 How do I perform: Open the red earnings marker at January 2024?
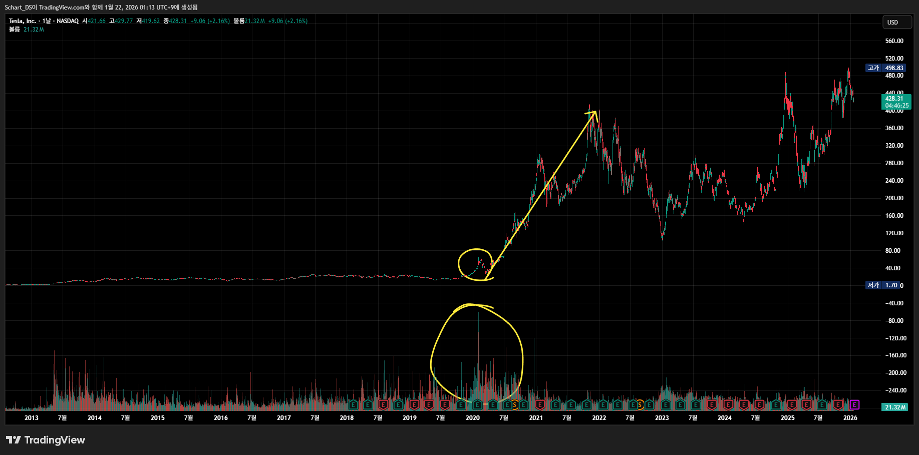[728, 405]
